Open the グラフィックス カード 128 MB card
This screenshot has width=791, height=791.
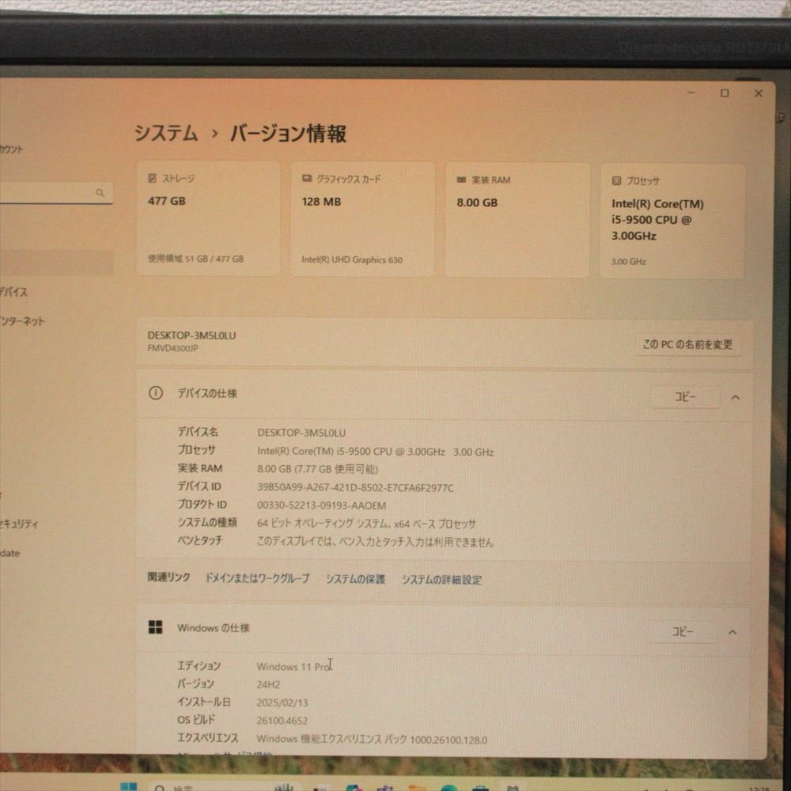click(363, 219)
